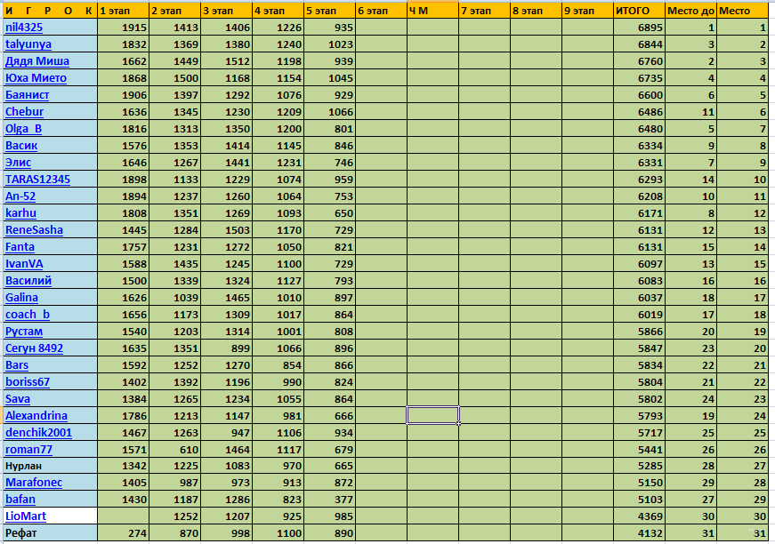Select total 4369 for LioMart
Screen dimensions: 775x544
pyautogui.click(x=639, y=516)
